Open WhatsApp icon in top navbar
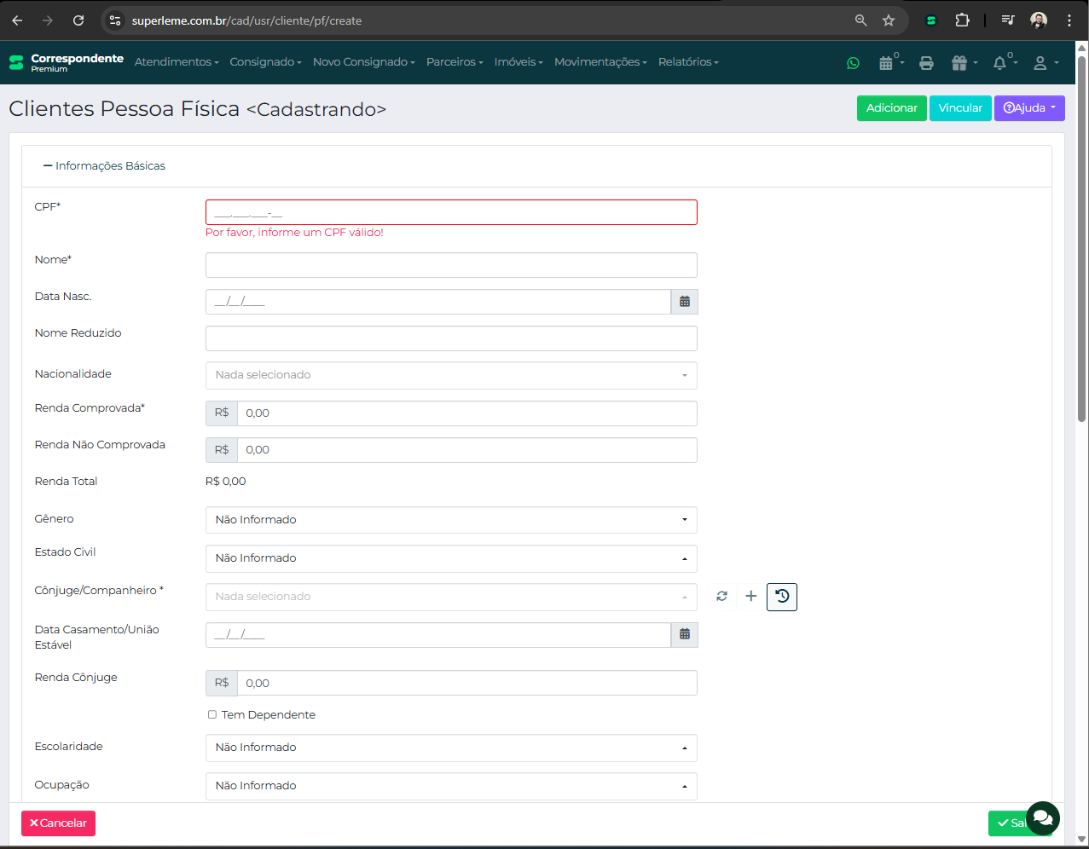 [853, 63]
